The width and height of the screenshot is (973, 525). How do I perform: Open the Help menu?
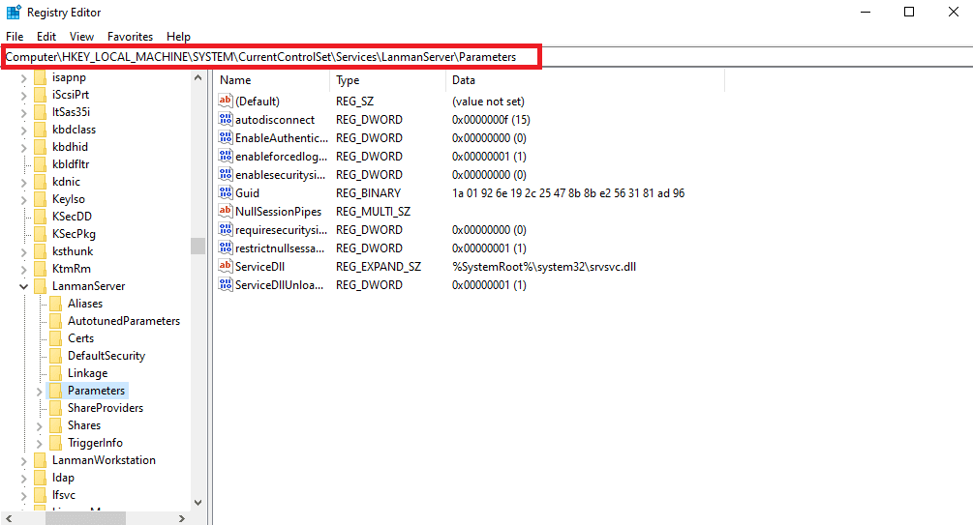click(178, 37)
